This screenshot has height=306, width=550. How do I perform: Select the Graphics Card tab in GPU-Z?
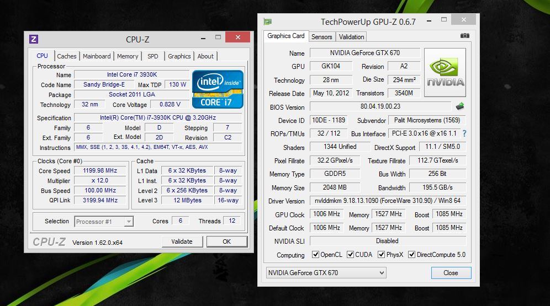tap(286, 36)
